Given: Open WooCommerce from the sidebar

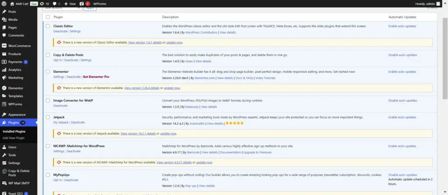Looking at the screenshot, I should [19, 46].
